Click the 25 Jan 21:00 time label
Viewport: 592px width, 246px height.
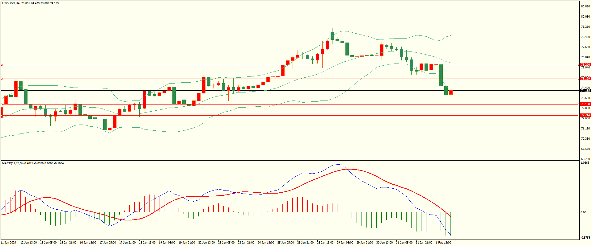pos(305,243)
